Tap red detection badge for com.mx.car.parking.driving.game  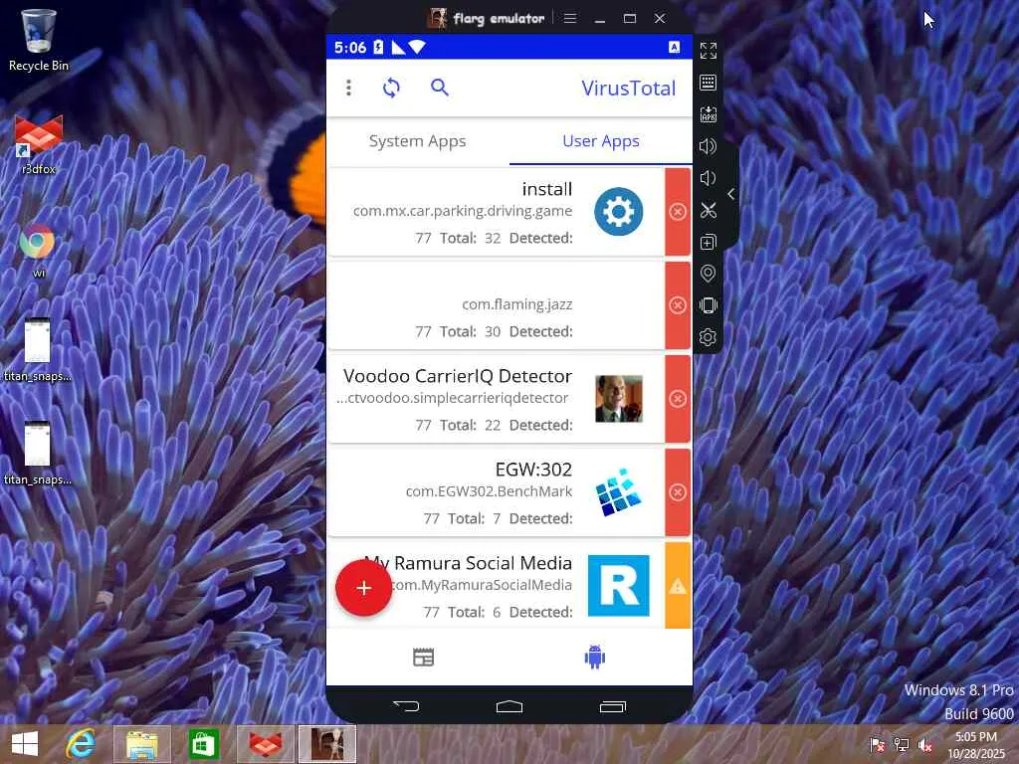(x=677, y=212)
